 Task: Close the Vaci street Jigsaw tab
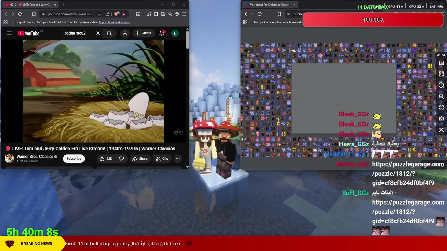[x=294, y=5]
